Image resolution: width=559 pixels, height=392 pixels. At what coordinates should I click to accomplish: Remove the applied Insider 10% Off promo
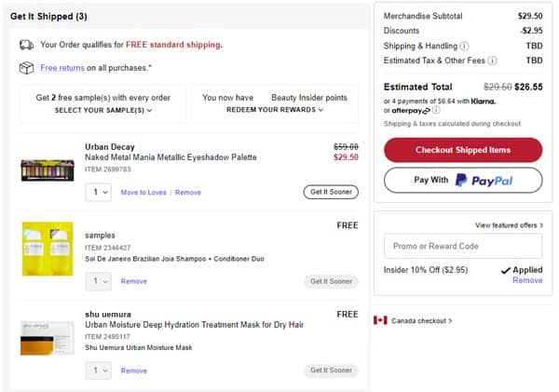527,280
